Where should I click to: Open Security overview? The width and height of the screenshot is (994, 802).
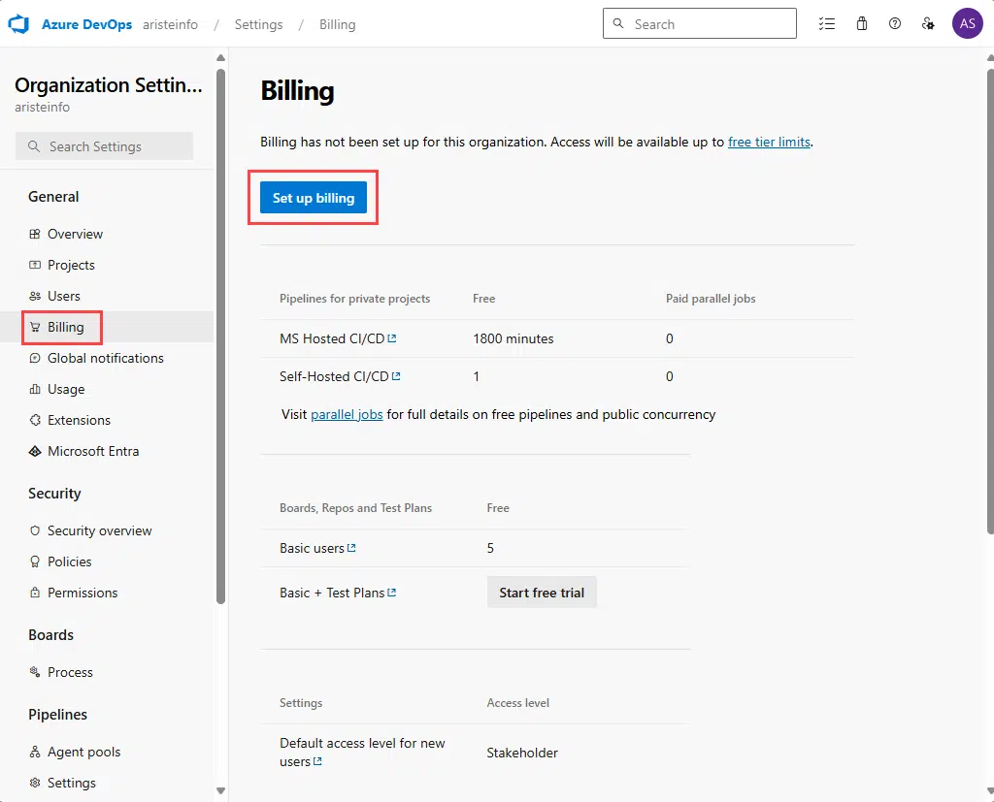[x=101, y=530]
